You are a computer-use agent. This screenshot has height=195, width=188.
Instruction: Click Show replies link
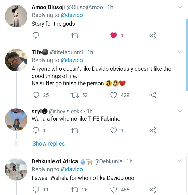pos(48,143)
